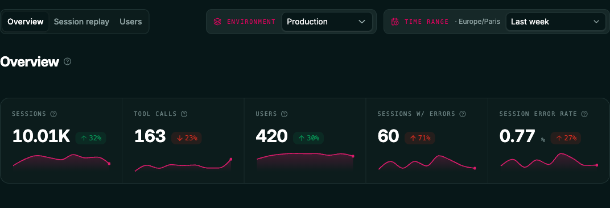
Task: Go to the Users tab
Action: (x=131, y=22)
